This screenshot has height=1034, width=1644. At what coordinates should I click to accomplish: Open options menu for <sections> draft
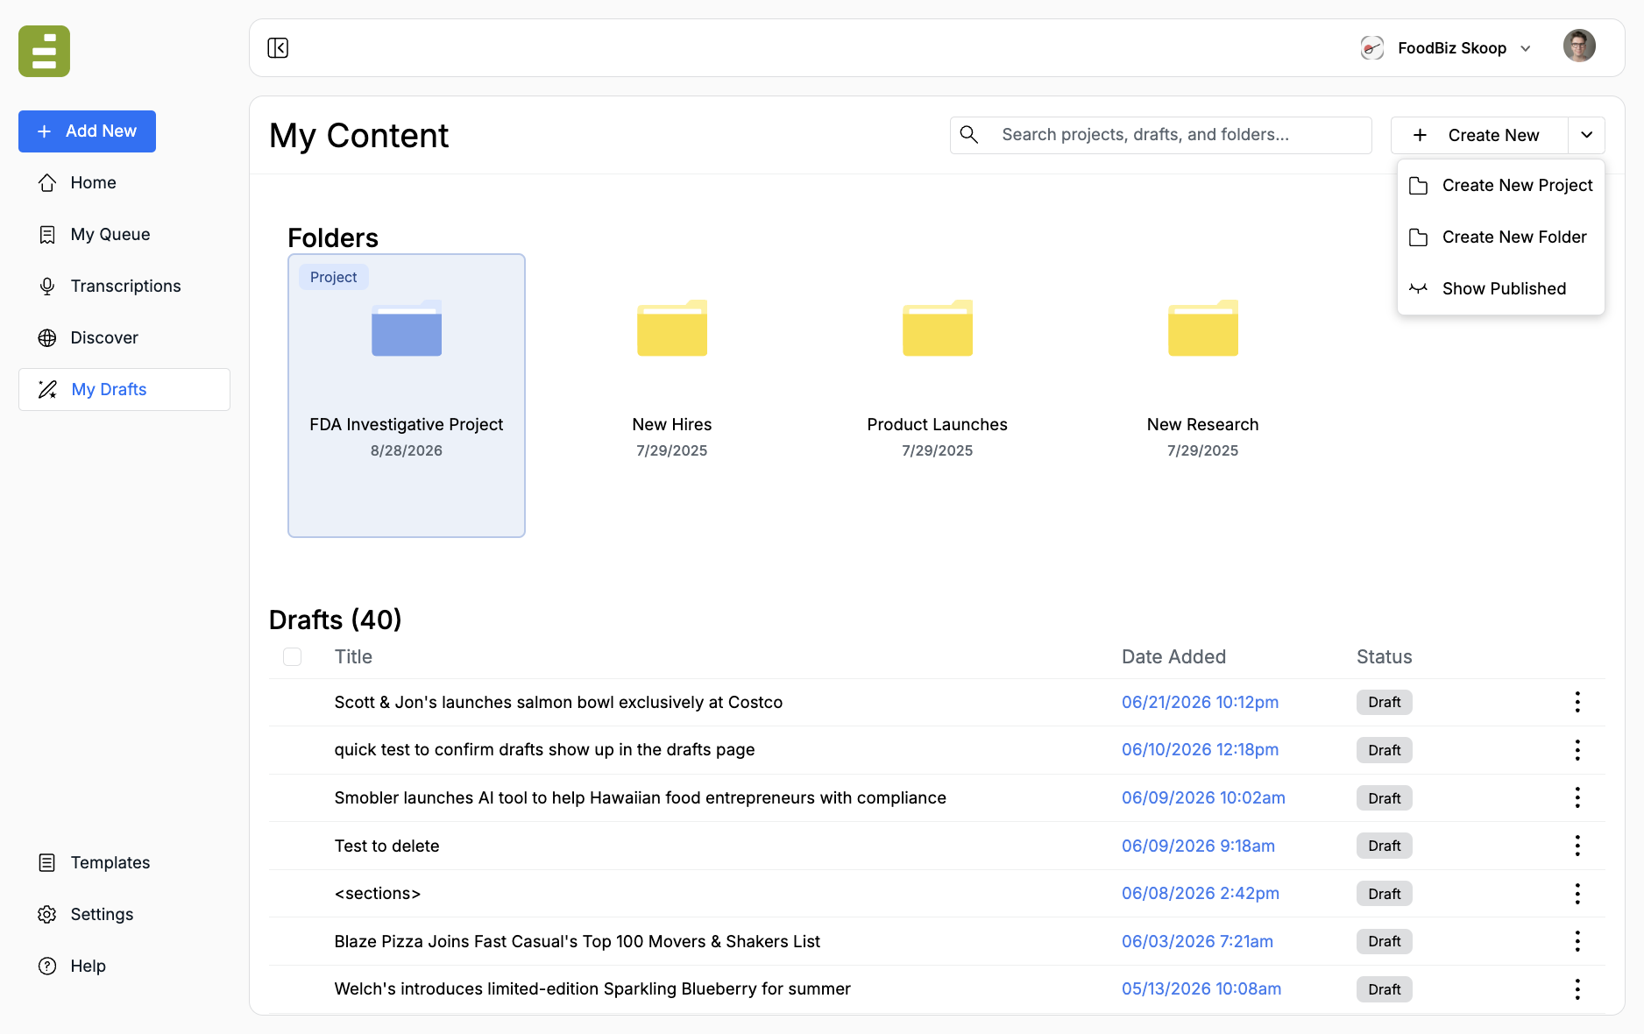point(1577,894)
